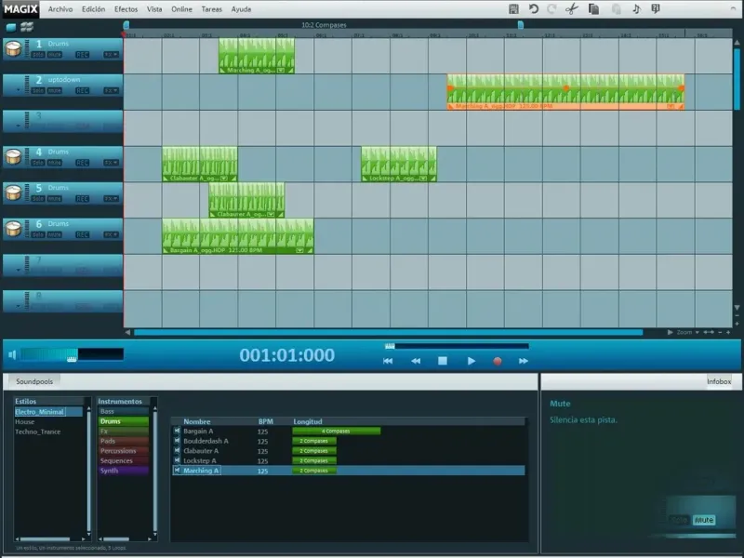Click the rewind transport button
Screen dimensions: 744x558
pyautogui.click(x=416, y=361)
